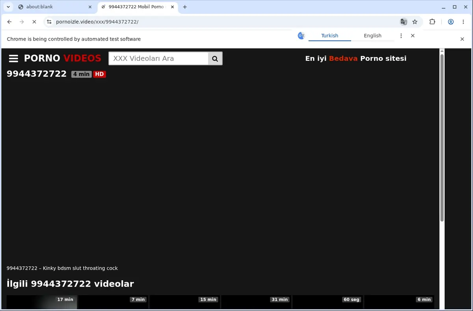This screenshot has height=311, width=473.
Task: Open translate options three-dot menu
Action: [401, 36]
